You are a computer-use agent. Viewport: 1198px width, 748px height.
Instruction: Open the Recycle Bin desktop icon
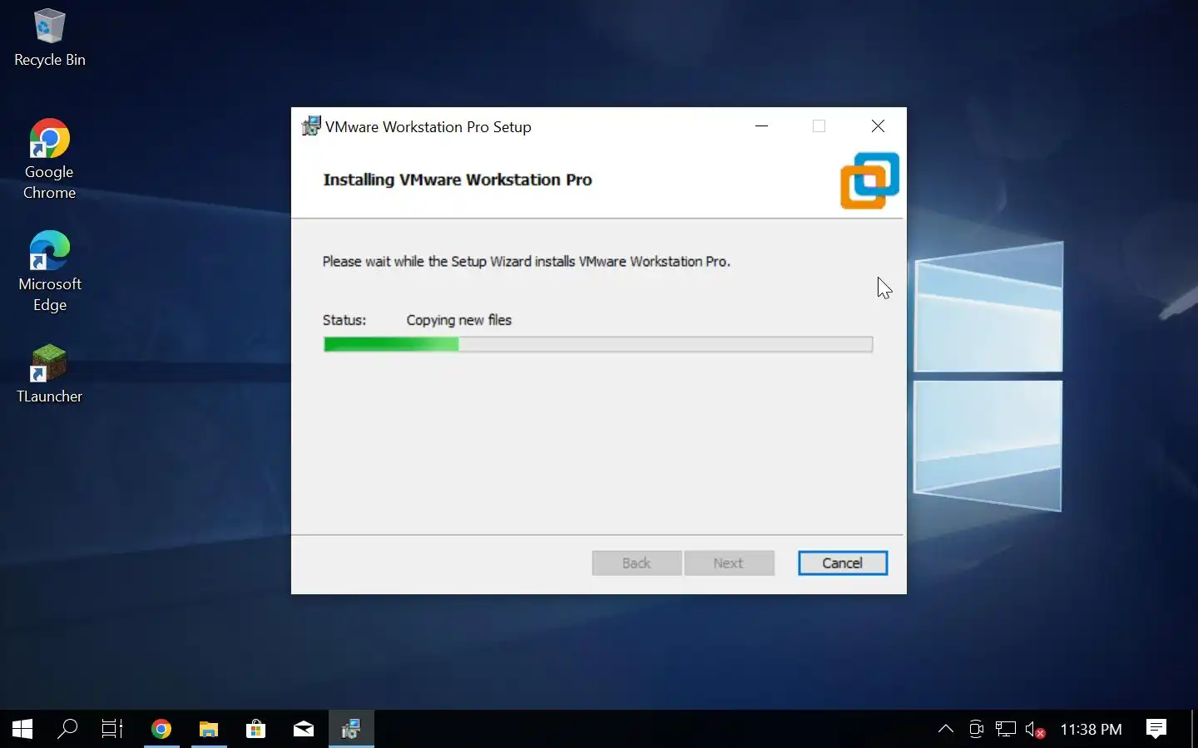(x=49, y=37)
